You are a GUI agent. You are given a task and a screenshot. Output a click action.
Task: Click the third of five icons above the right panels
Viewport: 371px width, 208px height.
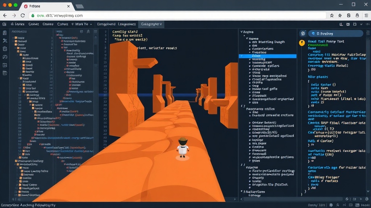click(x=355, y=24)
